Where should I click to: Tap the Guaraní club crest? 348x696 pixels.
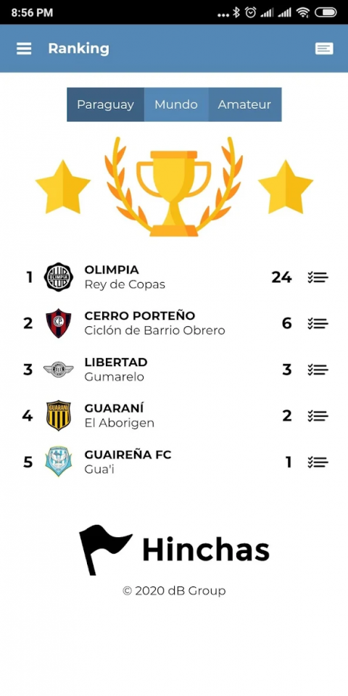click(x=59, y=415)
